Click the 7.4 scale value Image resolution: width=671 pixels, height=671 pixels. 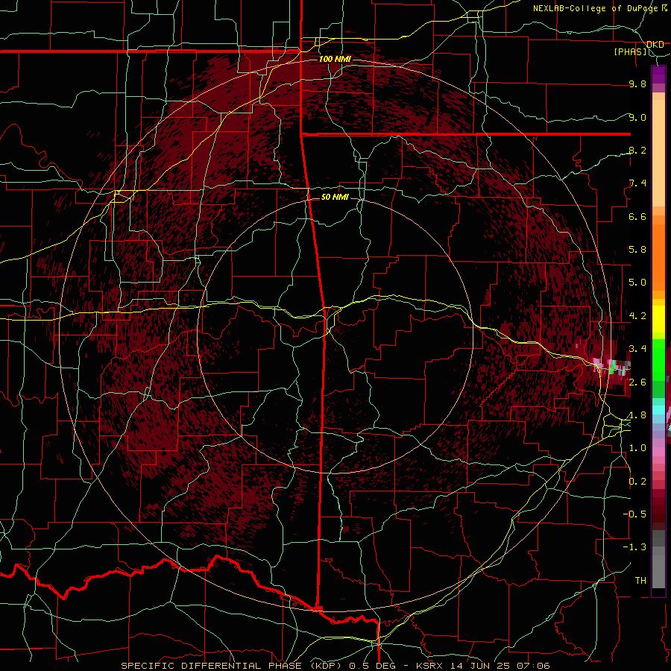click(637, 183)
